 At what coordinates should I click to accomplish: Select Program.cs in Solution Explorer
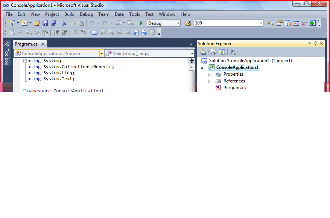pyautogui.click(x=235, y=88)
